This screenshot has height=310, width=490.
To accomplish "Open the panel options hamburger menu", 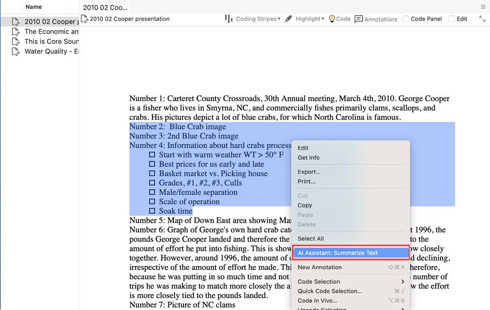I will point(483,7).
